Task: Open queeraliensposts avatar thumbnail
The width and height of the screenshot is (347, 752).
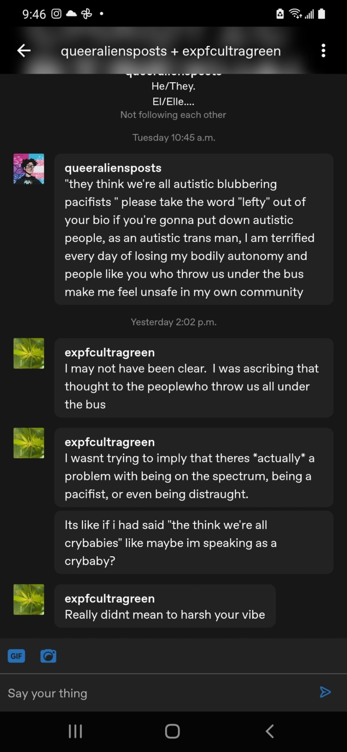Action: point(29,169)
